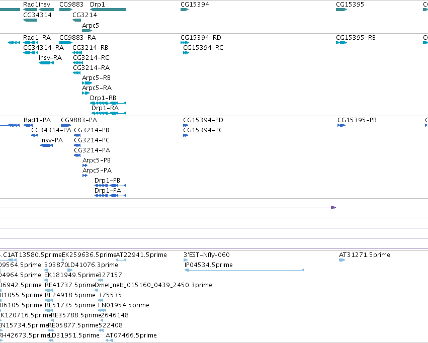Select the CG9883-RA transcript label
This screenshot has width=428, height=343.
tap(78, 37)
